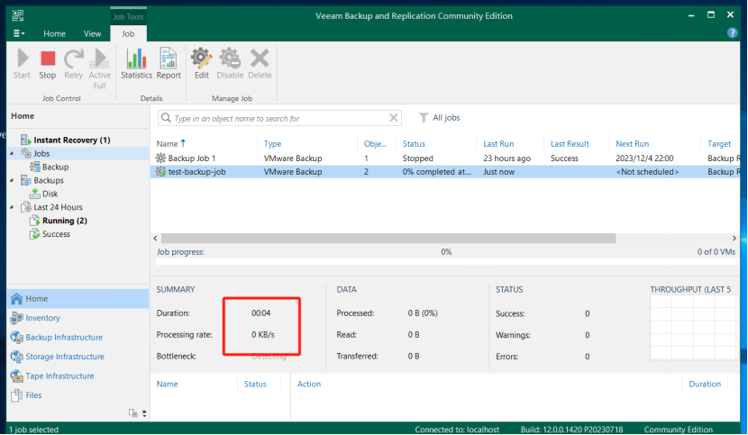Stop the running job
This screenshot has width=748, height=435.
click(47, 64)
